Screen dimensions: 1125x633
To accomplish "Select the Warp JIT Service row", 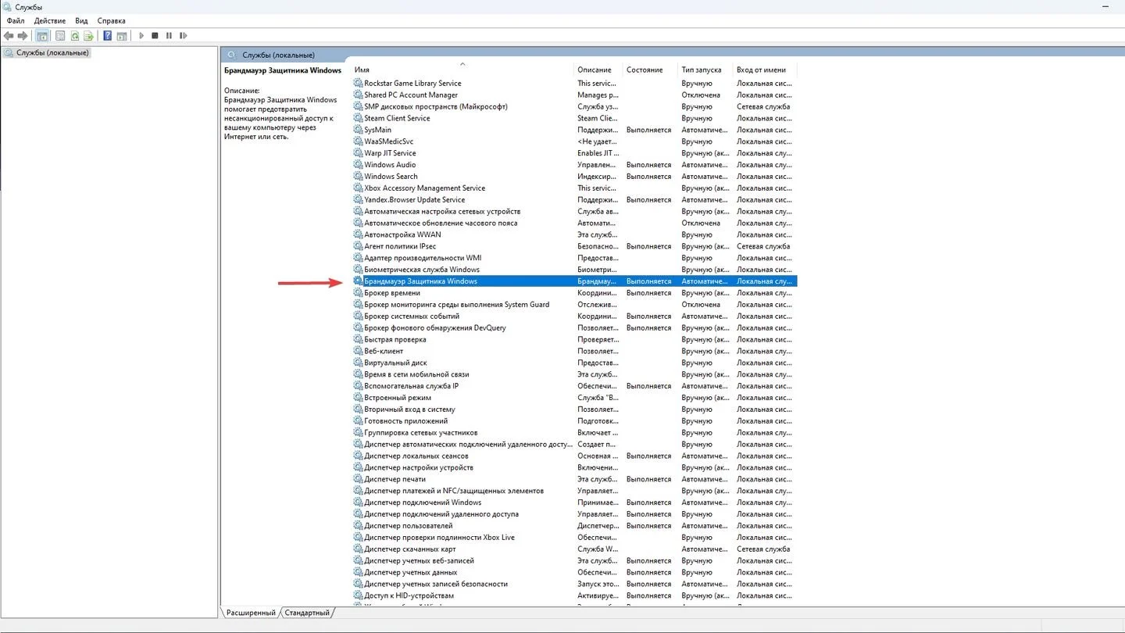I will click(574, 153).
